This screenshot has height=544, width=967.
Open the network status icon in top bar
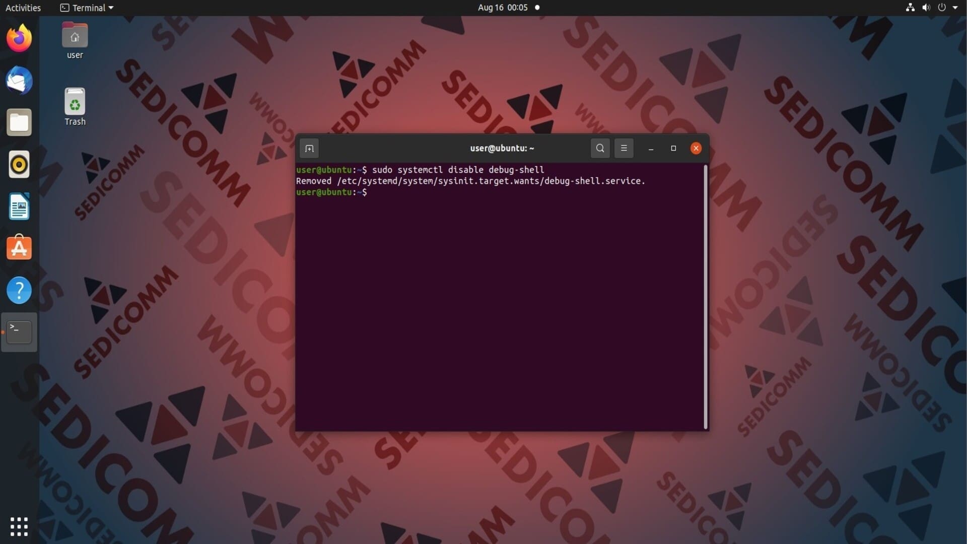coord(910,8)
